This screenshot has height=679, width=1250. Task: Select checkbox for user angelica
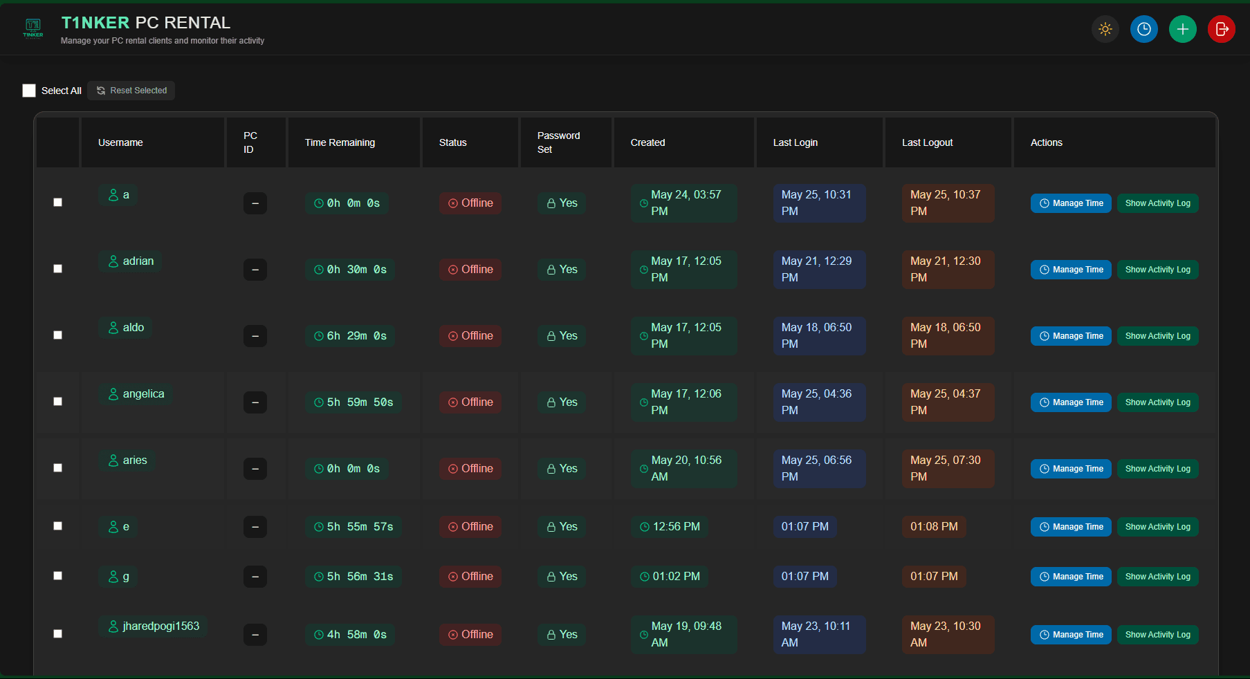coord(58,402)
